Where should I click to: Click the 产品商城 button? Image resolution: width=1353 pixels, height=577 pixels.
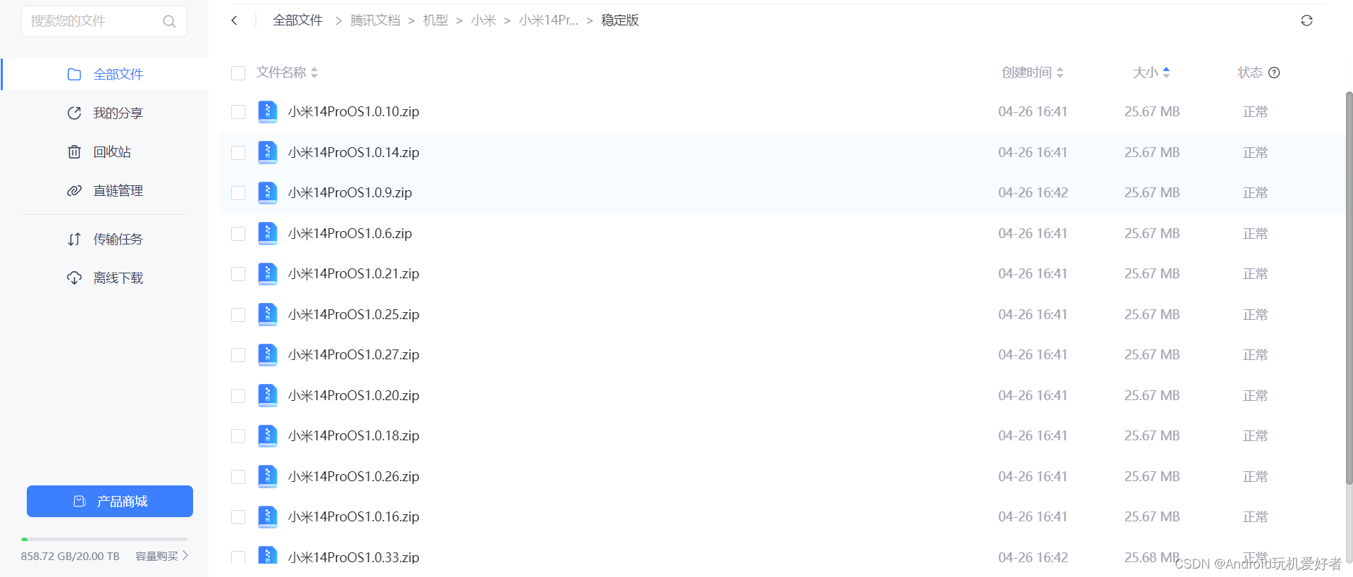tap(110, 501)
